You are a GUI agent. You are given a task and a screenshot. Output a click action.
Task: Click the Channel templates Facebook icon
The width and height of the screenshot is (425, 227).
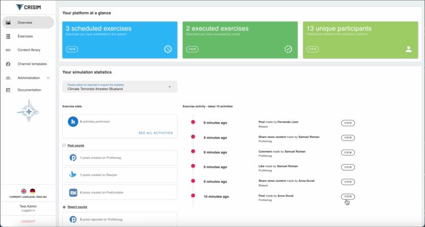click(8, 64)
